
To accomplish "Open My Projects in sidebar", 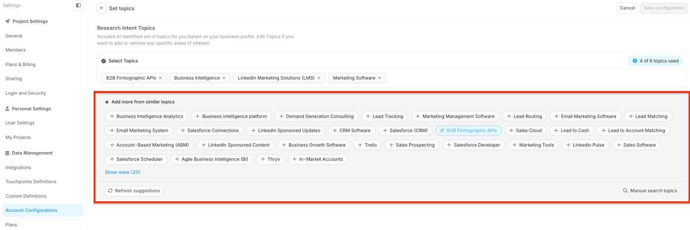I will pos(18,137).
